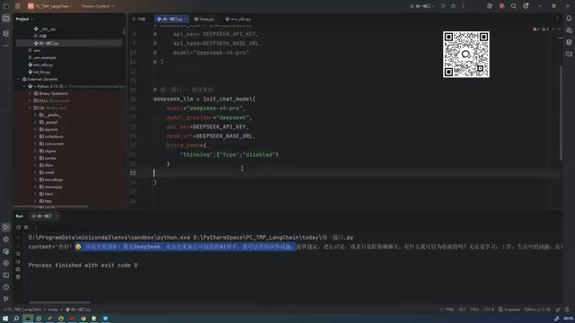This screenshot has height=323, width=575.
Task: Click the Run console horizontal scrollbar
Action: pos(60,302)
